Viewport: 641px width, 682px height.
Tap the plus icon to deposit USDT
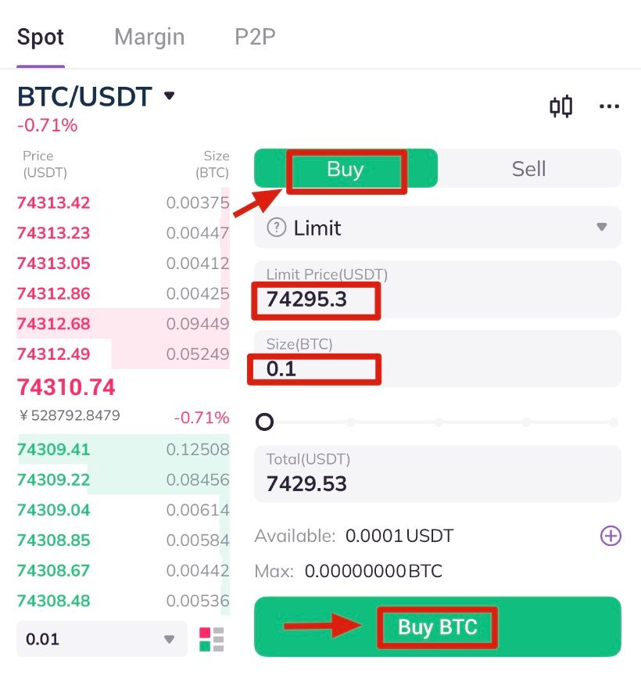click(610, 536)
